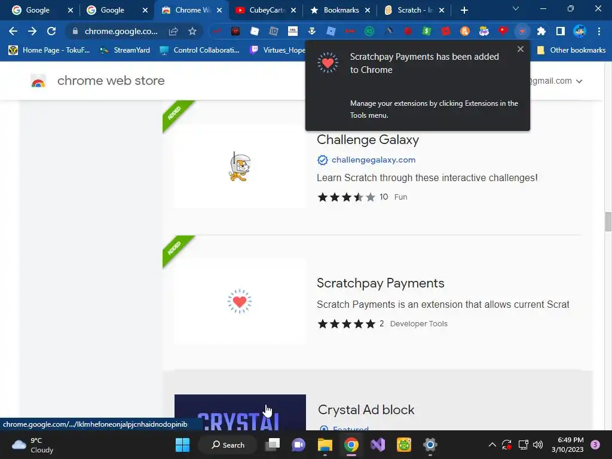Open the Crystal Ad block extension title

tap(366, 410)
